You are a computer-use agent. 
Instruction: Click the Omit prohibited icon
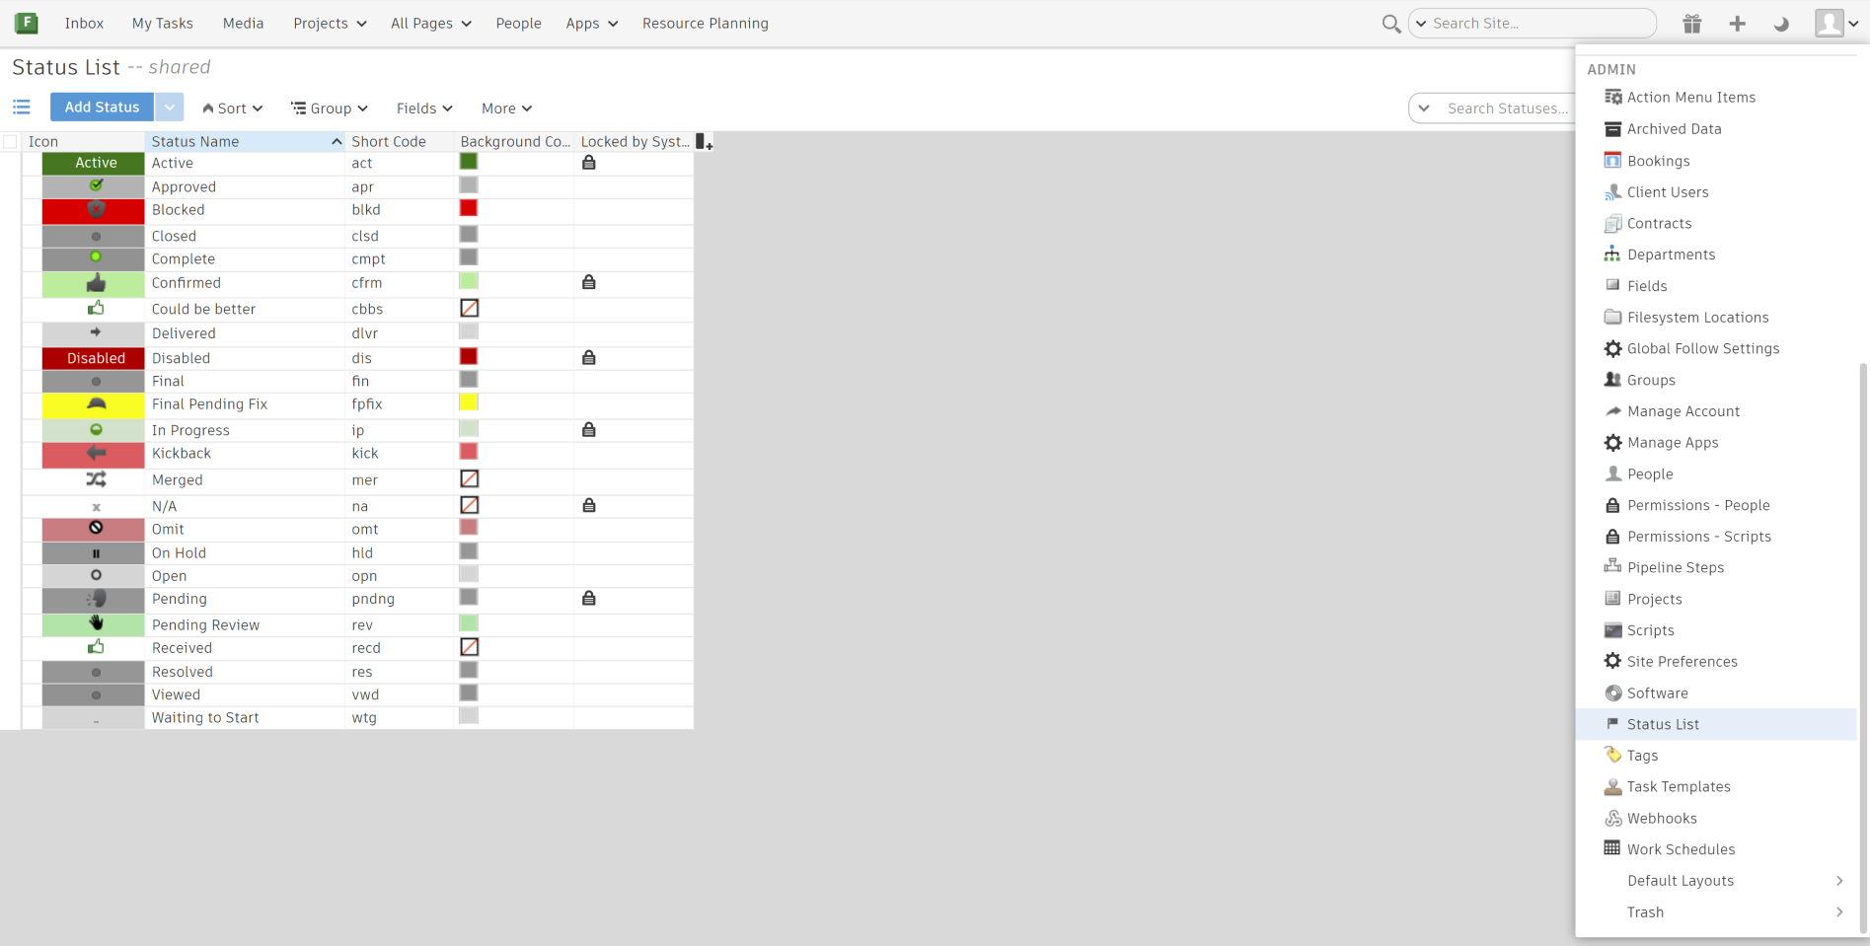coord(96,528)
